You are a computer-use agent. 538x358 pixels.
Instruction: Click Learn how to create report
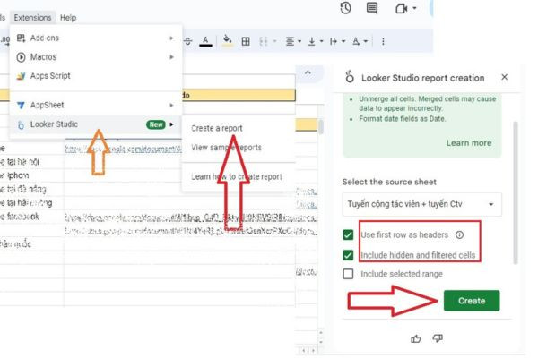pos(237,176)
